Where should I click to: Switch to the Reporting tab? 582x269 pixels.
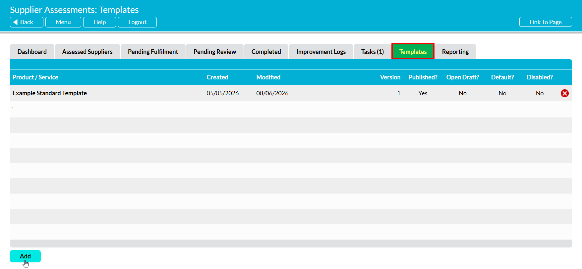[455, 52]
